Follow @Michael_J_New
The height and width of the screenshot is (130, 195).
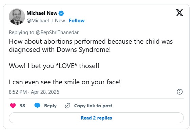77,21
